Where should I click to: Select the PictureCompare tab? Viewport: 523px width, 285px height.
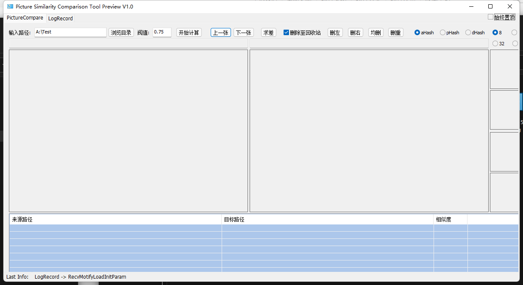click(25, 18)
